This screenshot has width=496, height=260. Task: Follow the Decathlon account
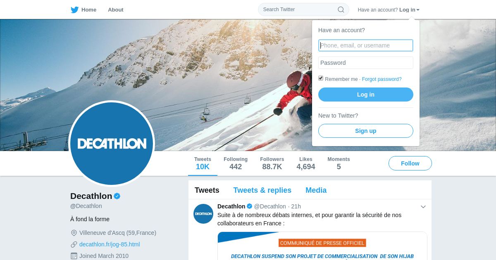[x=410, y=163]
